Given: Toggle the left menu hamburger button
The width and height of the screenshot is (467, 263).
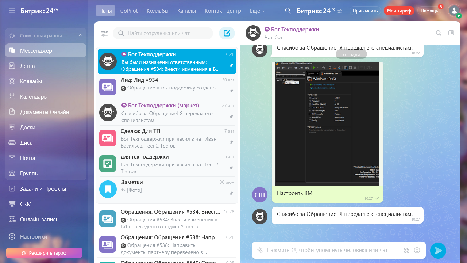Looking at the screenshot, I should pos(12,11).
